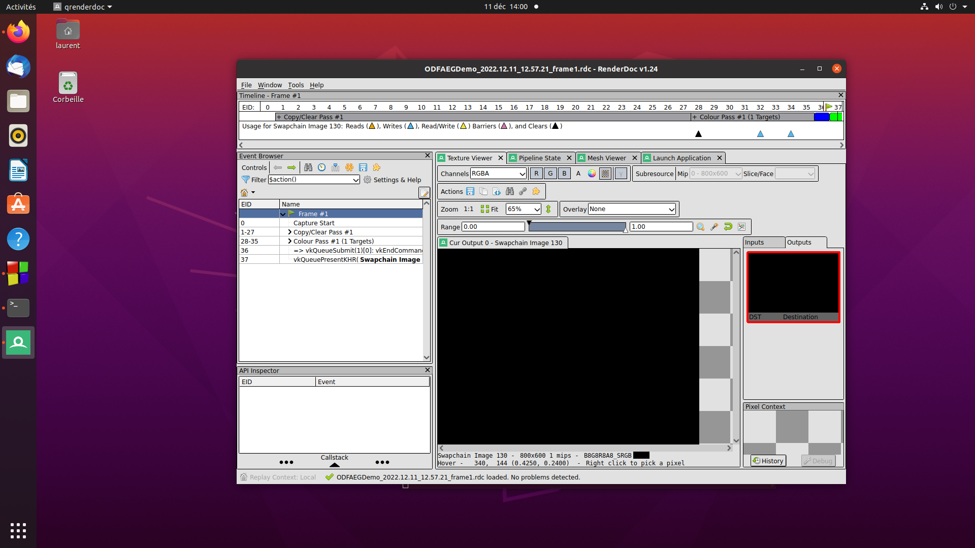
Task: Open the Channels RGBA dropdown
Action: click(498, 174)
